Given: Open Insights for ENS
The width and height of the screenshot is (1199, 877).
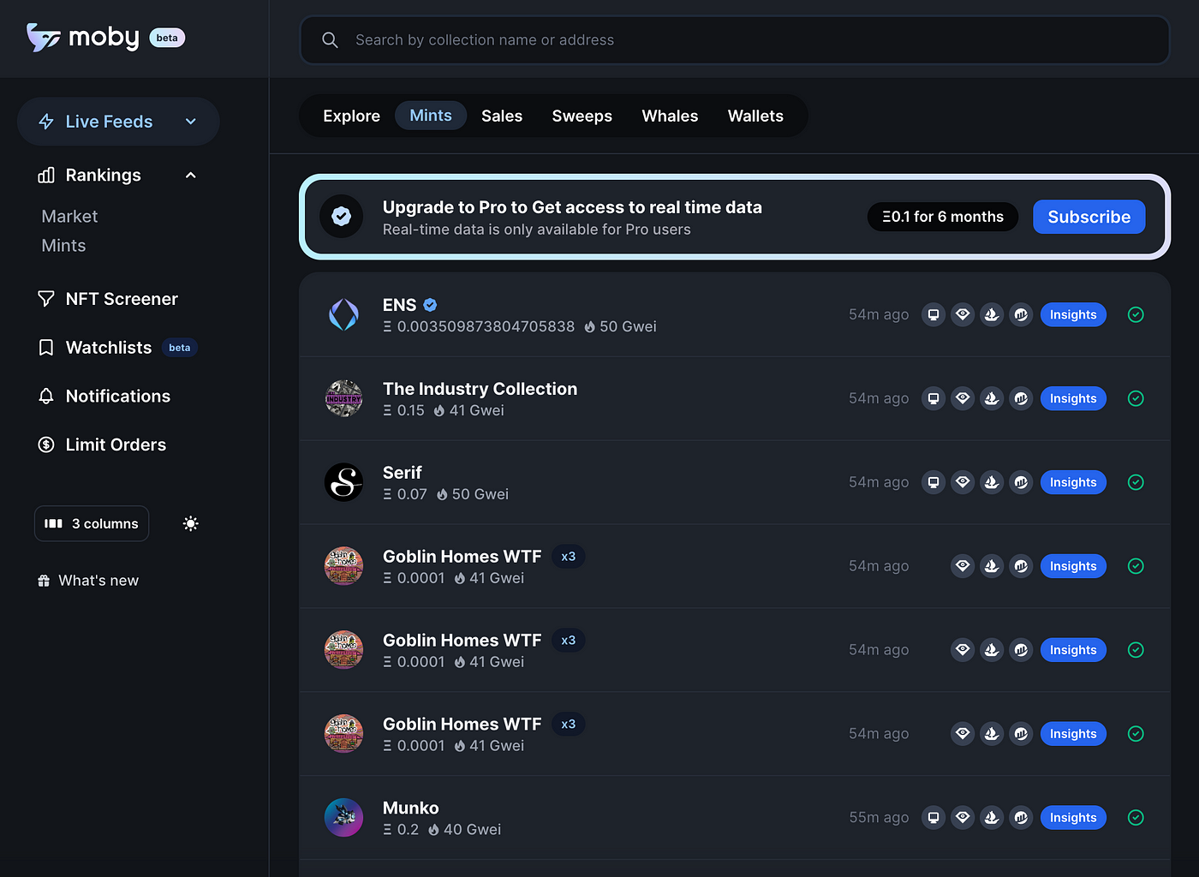Looking at the screenshot, I should (1073, 314).
